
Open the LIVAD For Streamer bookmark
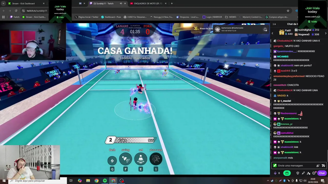point(135,17)
